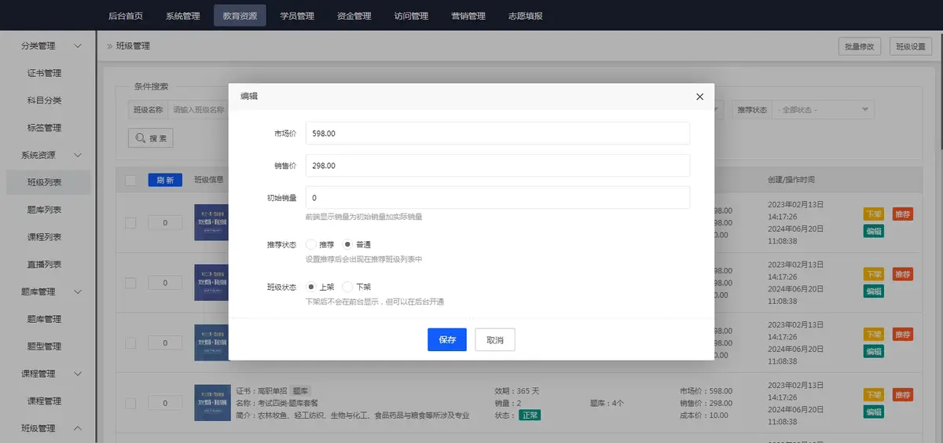The height and width of the screenshot is (443, 943).
Task: Focus the 初始销量 input box
Action: (x=497, y=197)
